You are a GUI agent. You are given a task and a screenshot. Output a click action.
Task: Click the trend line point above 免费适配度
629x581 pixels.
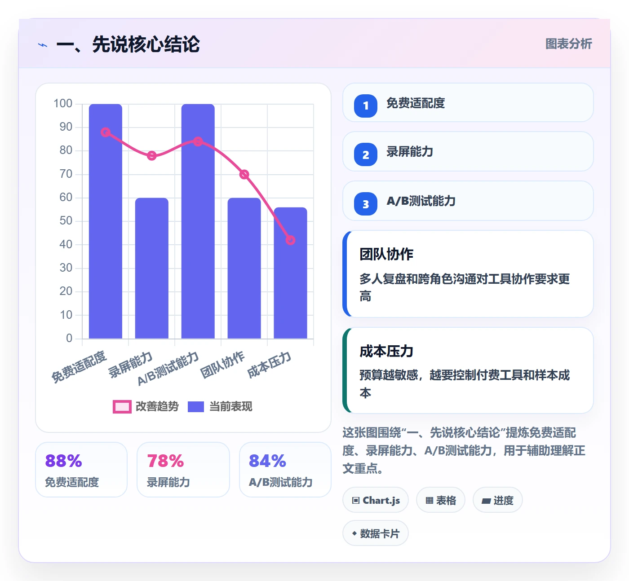click(x=106, y=132)
